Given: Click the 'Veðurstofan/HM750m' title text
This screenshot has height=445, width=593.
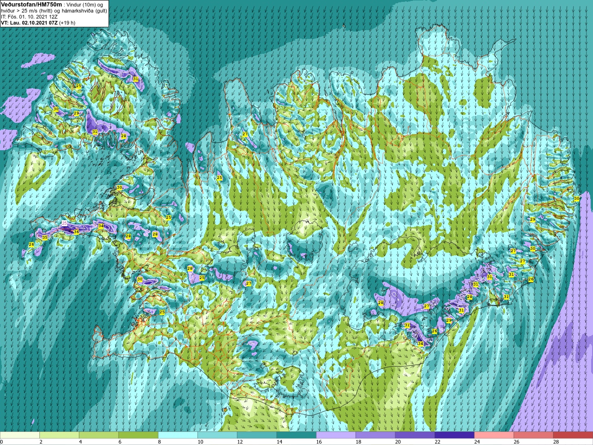Looking at the screenshot, I should (x=32, y=4).
